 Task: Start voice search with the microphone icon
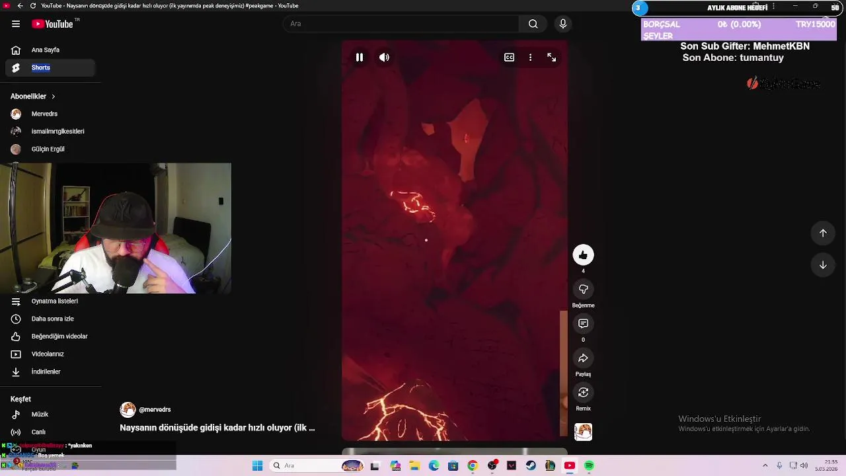tap(563, 24)
